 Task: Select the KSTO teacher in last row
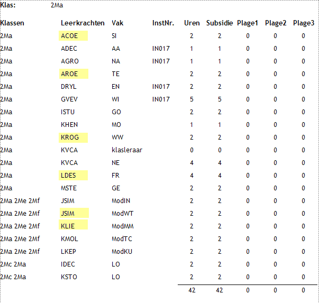[69, 277]
